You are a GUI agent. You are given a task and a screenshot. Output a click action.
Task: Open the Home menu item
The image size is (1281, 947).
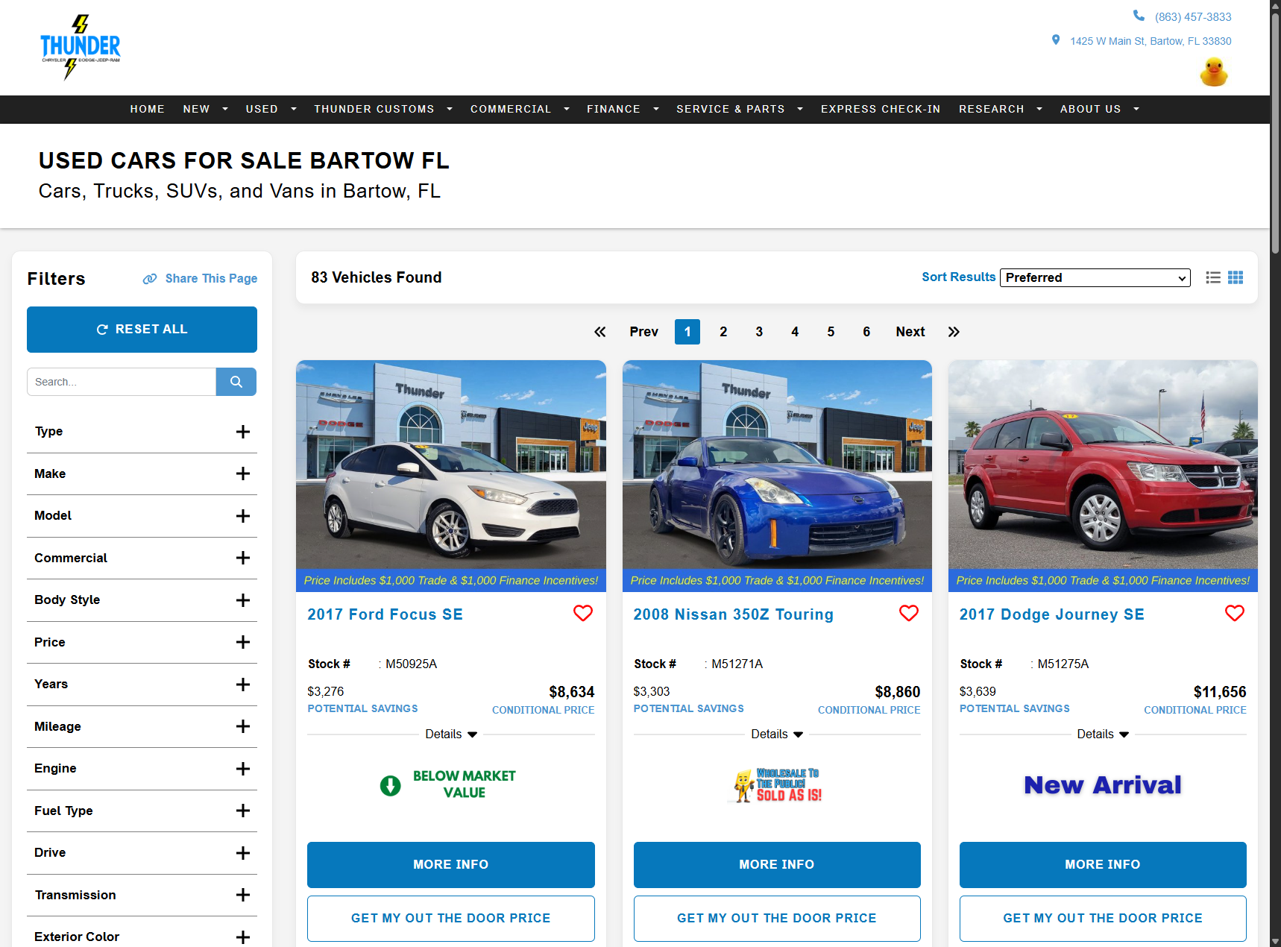point(148,109)
